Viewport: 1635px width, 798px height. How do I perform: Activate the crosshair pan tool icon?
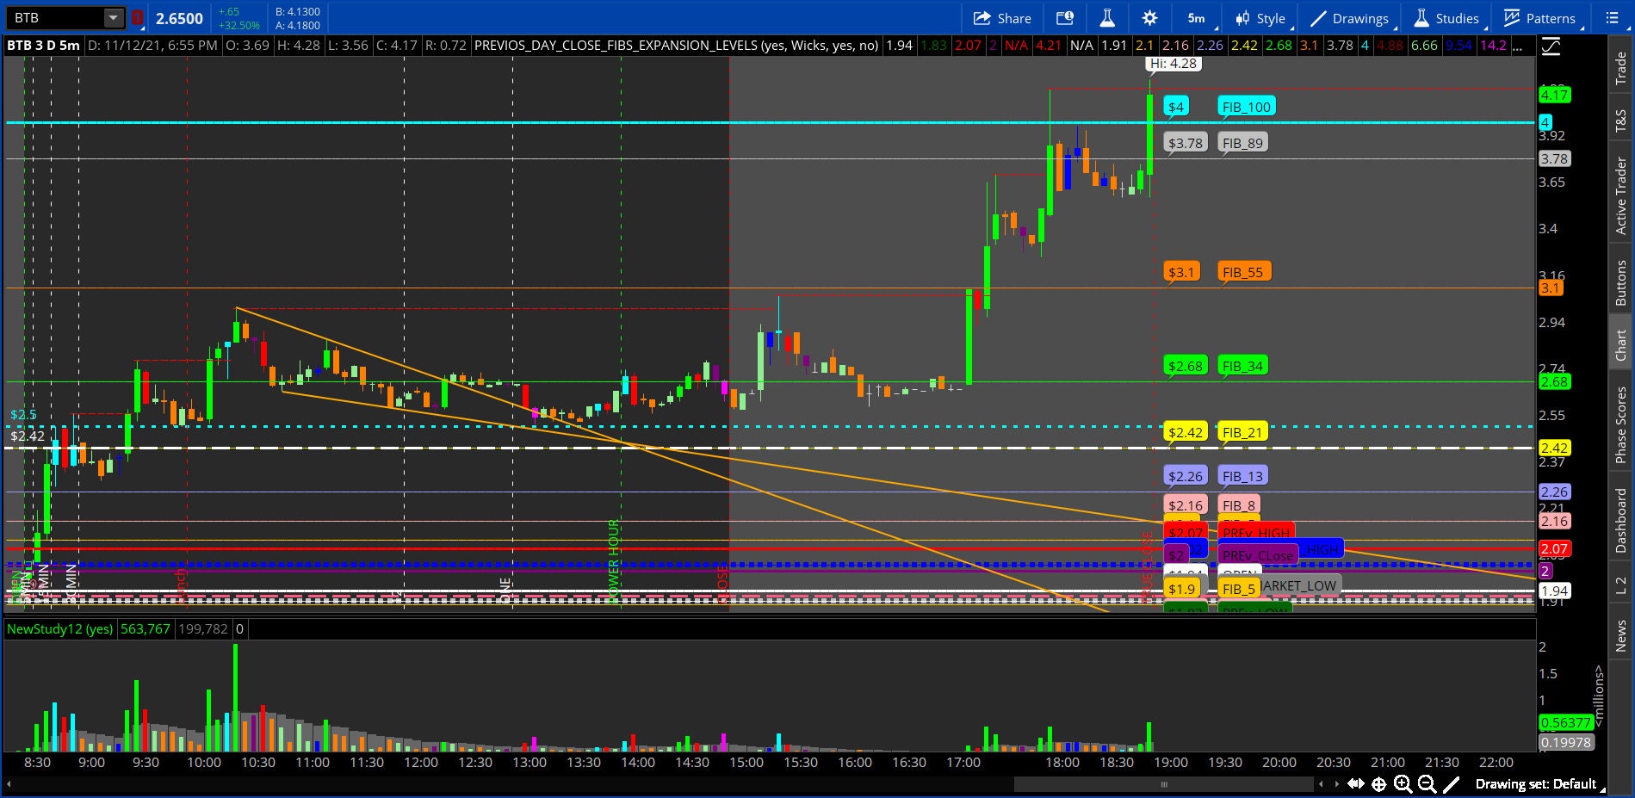click(x=1378, y=783)
